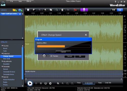Collapse the Volume effects group
The width and height of the screenshot is (127, 91).
(2, 46)
